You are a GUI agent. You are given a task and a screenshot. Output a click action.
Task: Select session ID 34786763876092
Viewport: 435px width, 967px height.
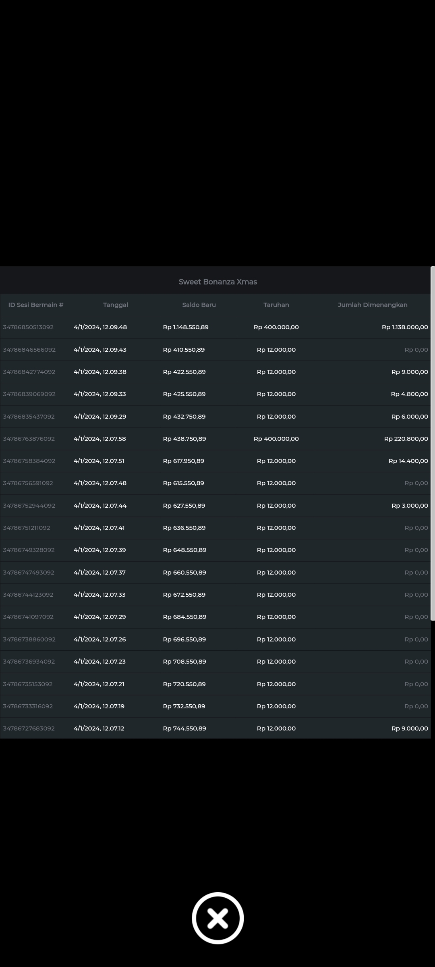pos(29,439)
